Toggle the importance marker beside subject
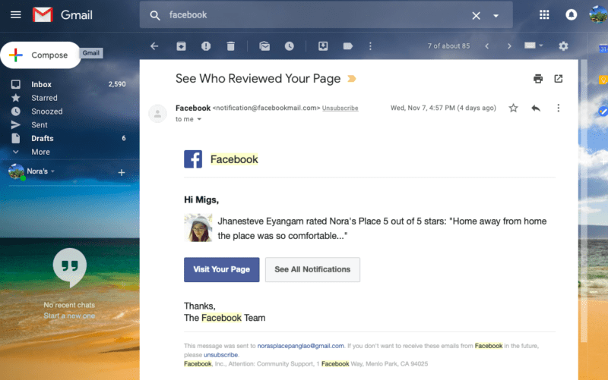 (x=352, y=79)
